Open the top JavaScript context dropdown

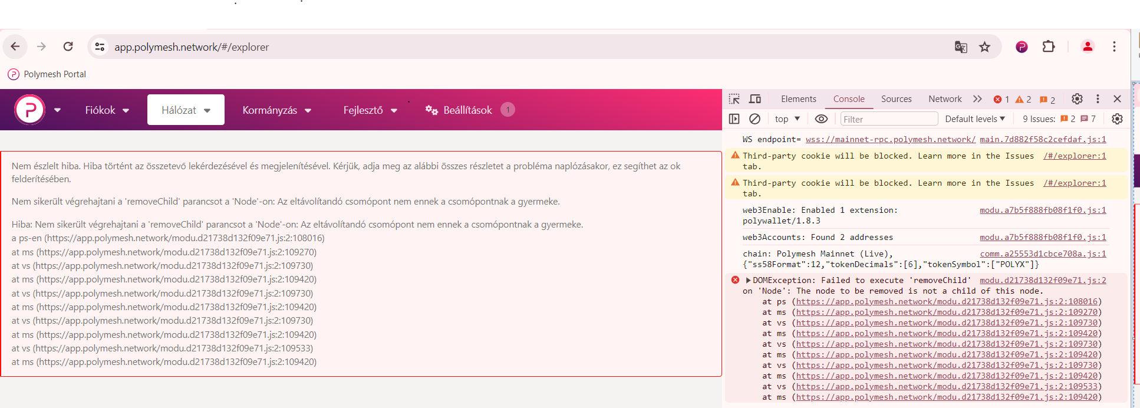coord(788,119)
